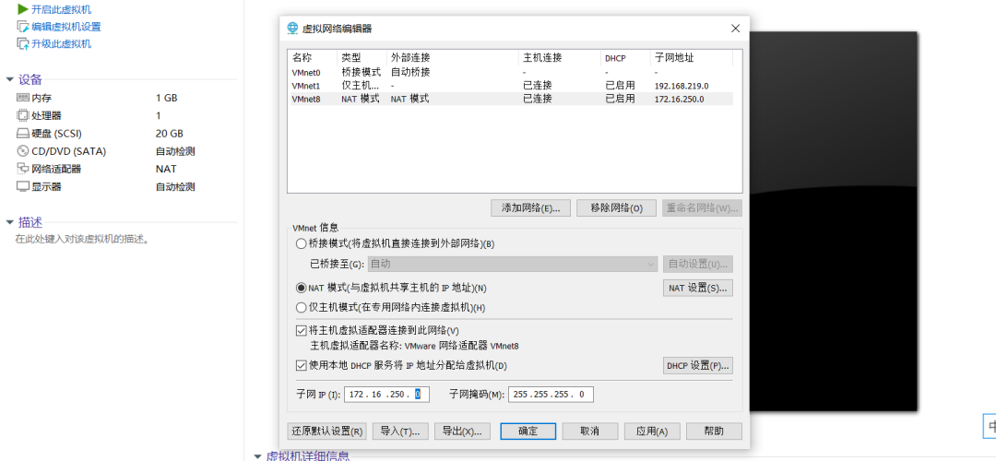Toggle connect host virtual adapter checkbox
Viewport: 996px width, 461px height.
point(301,330)
